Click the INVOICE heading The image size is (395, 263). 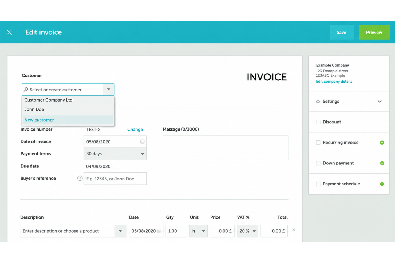point(267,77)
